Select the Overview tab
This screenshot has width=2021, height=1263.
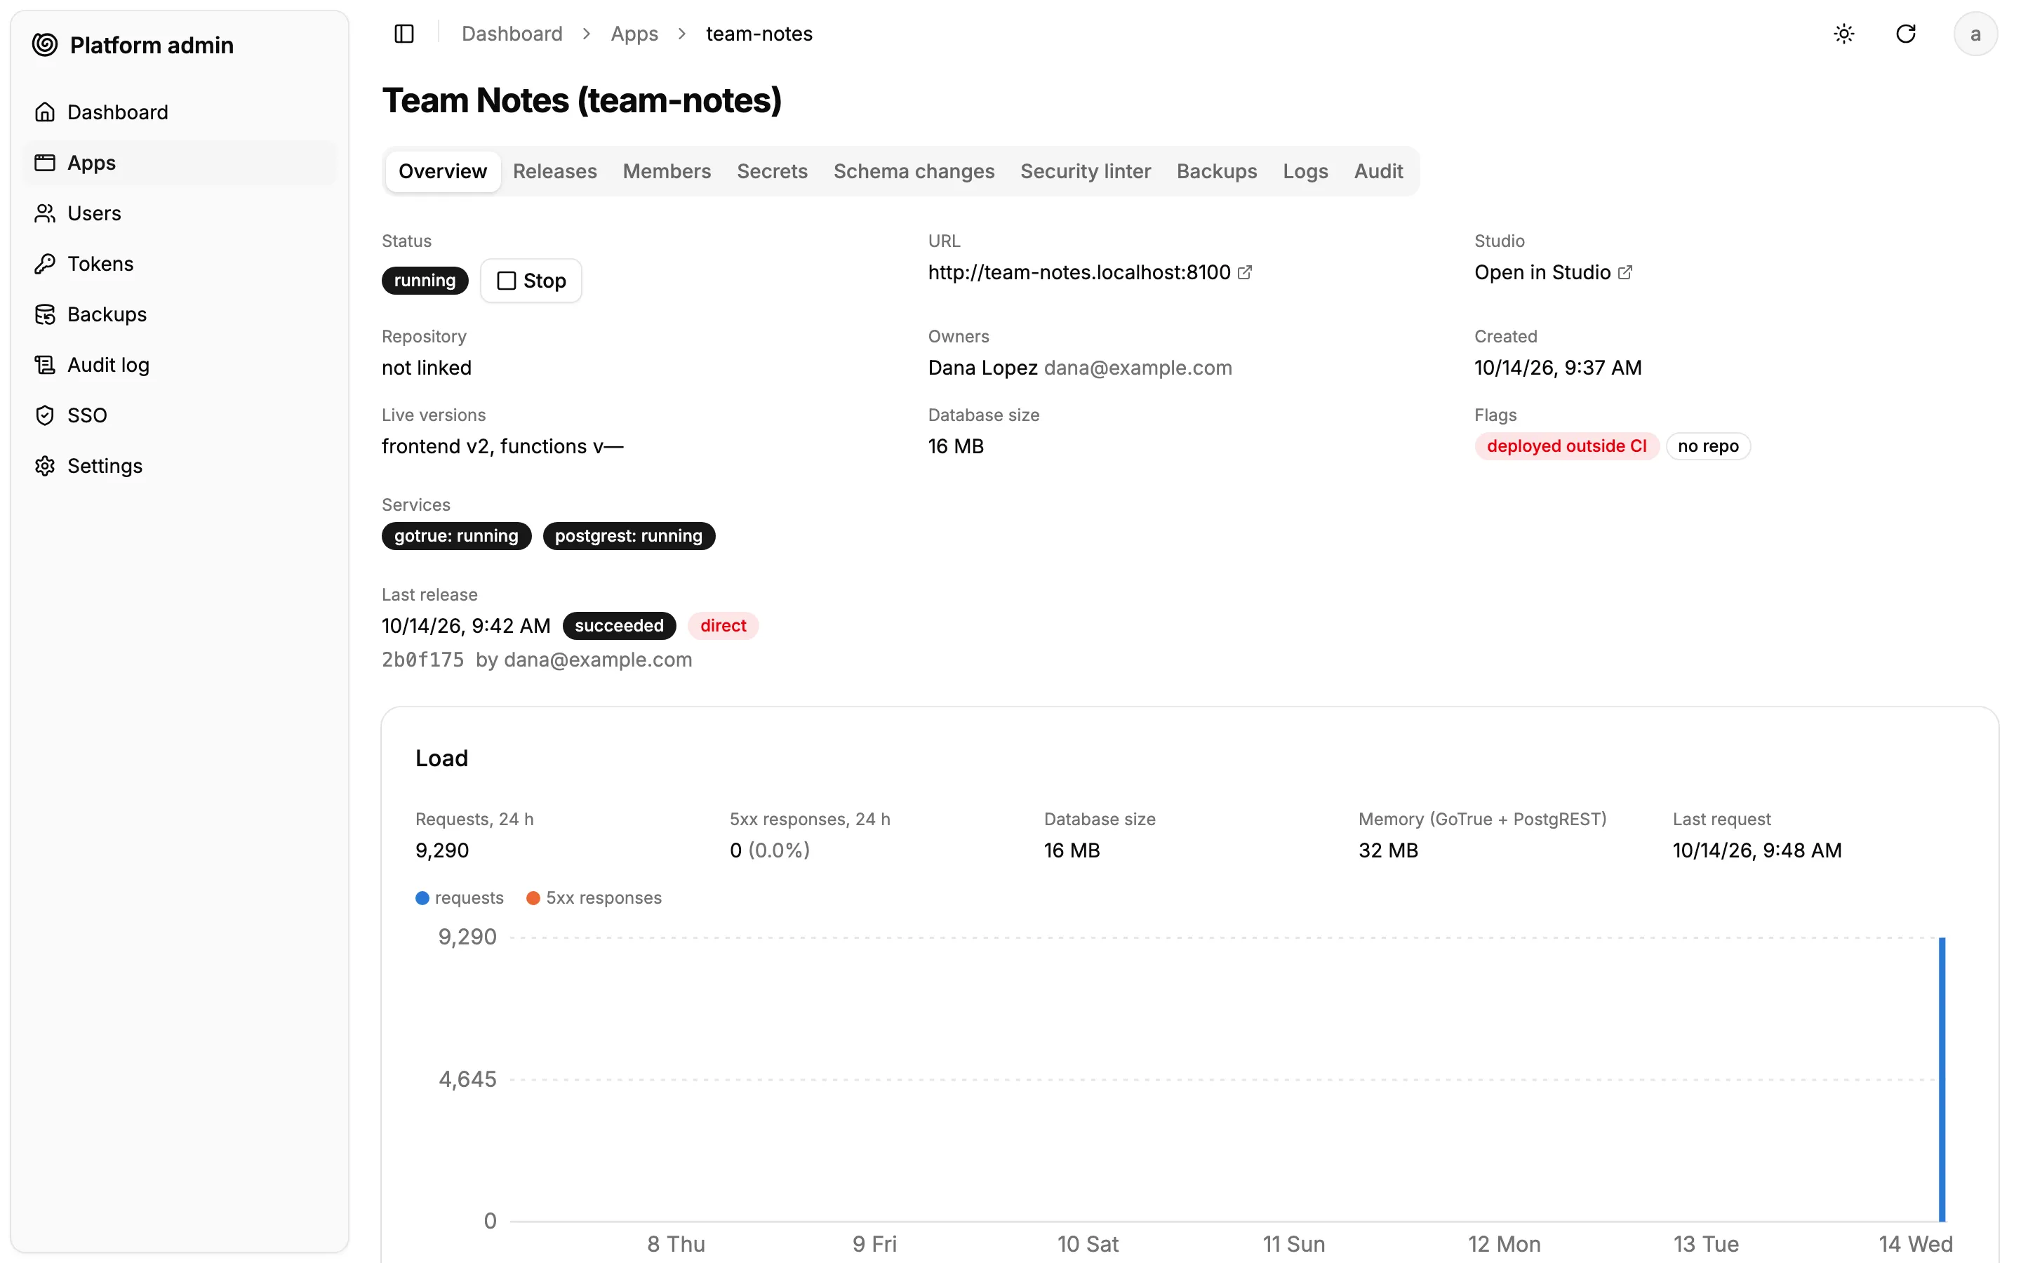(x=443, y=171)
